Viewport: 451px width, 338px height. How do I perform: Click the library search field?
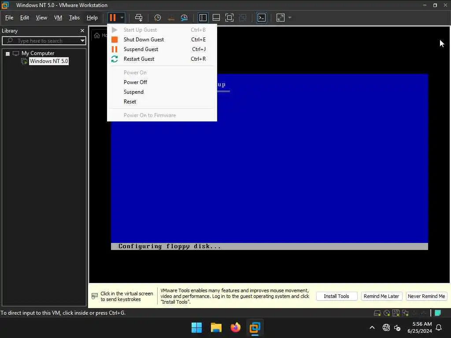(x=43, y=41)
